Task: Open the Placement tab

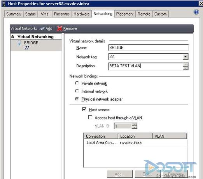Action: coord(125,14)
